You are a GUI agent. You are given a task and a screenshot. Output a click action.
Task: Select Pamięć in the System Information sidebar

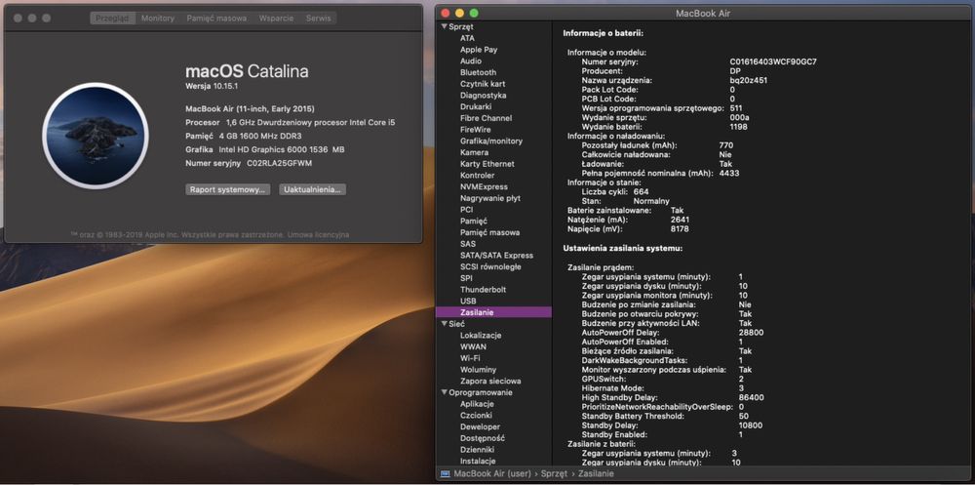click(474, 221)
